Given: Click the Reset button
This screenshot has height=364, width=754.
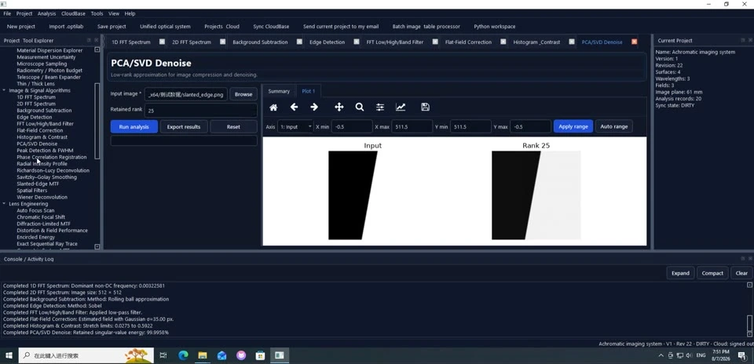Looking at the screenshot, I should [x=233, y=127].
